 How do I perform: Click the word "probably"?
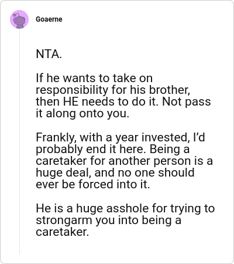point(60,150)
